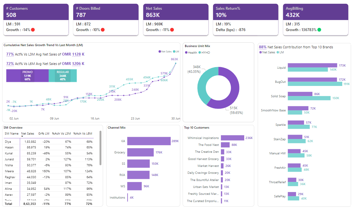This screenshot has width=352, height=208.
Task: Click the green growth indicator in AvgBilling card
Action: point(319,30)
